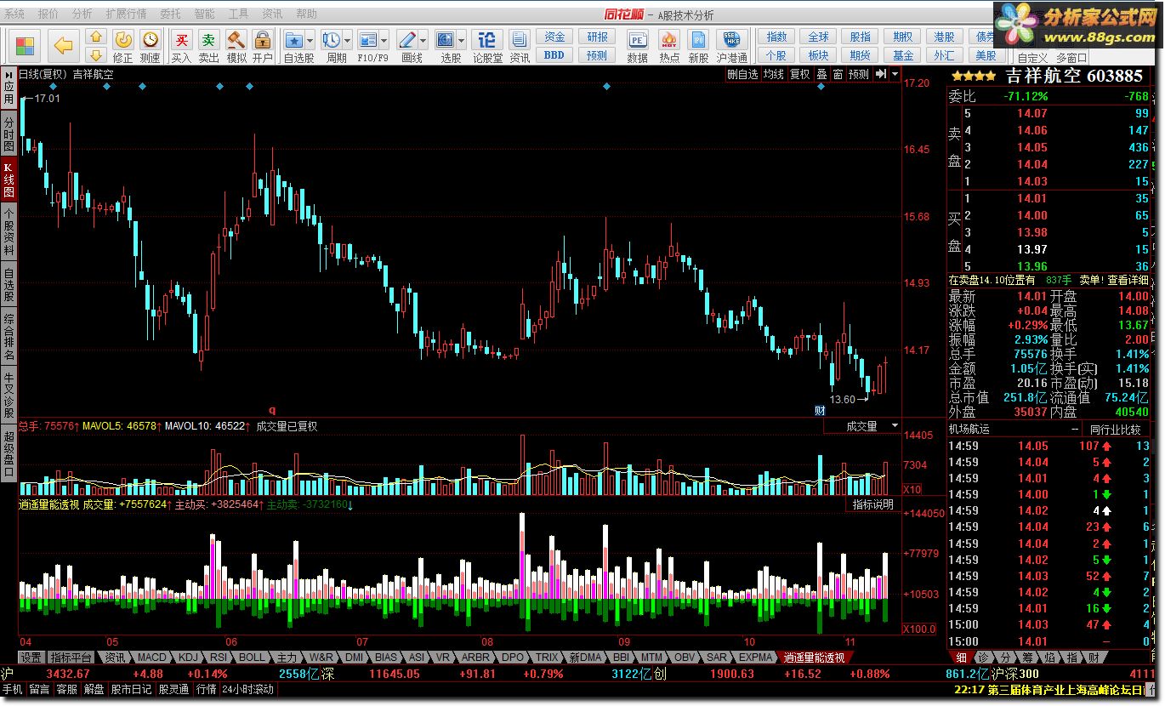Select the 画线 pencil drawing tool
The image size is (1165, 706).
tap(406, 40)
